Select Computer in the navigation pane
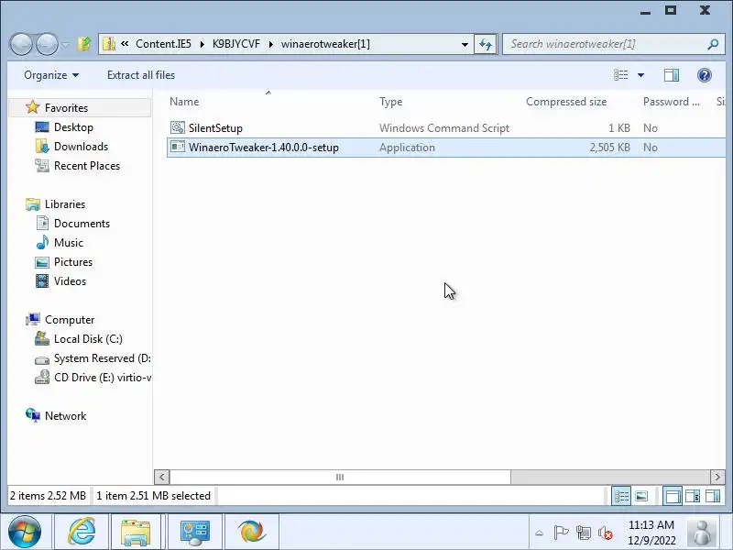The height and width of the screenshot is (550, 733). pos(70,320)
